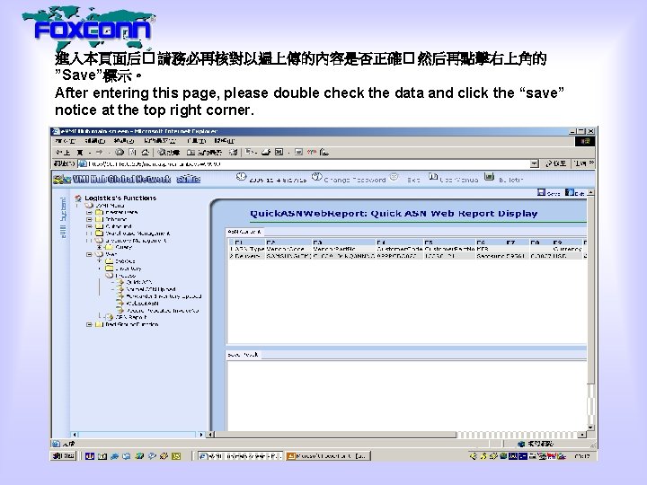
Task: Expand the Inbound folder node
Action: [x=89, y=219]
